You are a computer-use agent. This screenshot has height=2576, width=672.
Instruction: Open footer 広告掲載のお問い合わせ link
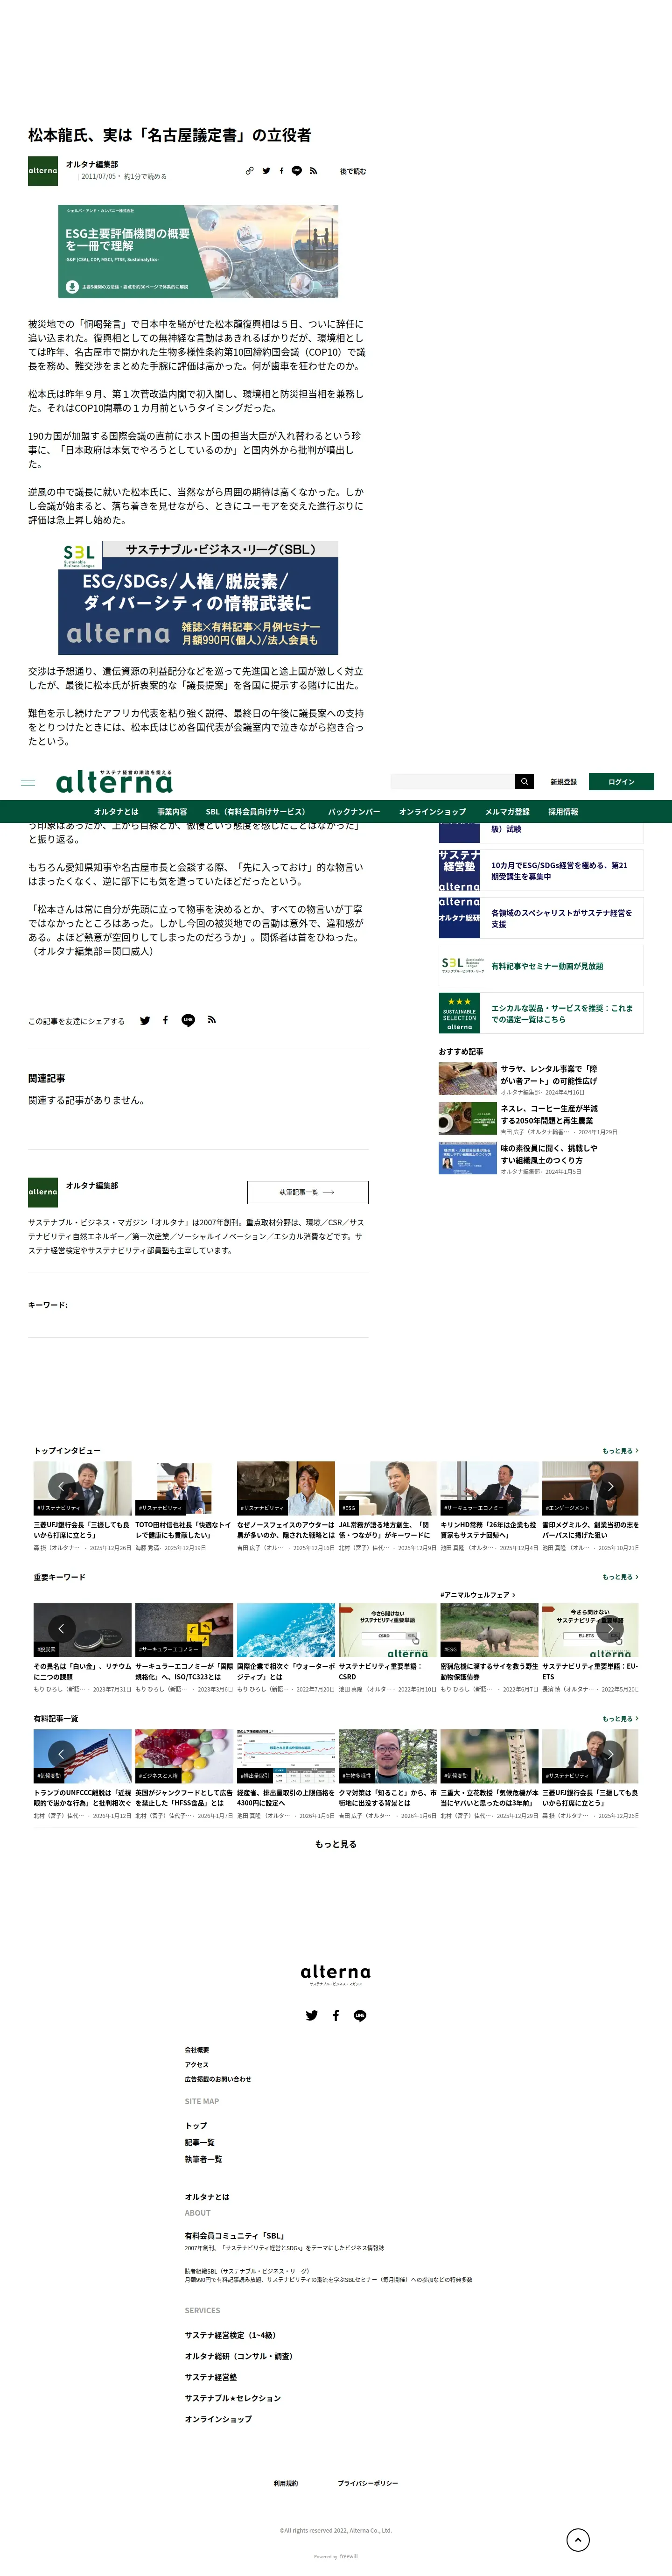[x=218, y=2079]
